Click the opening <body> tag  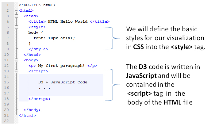tap(31, 60)
